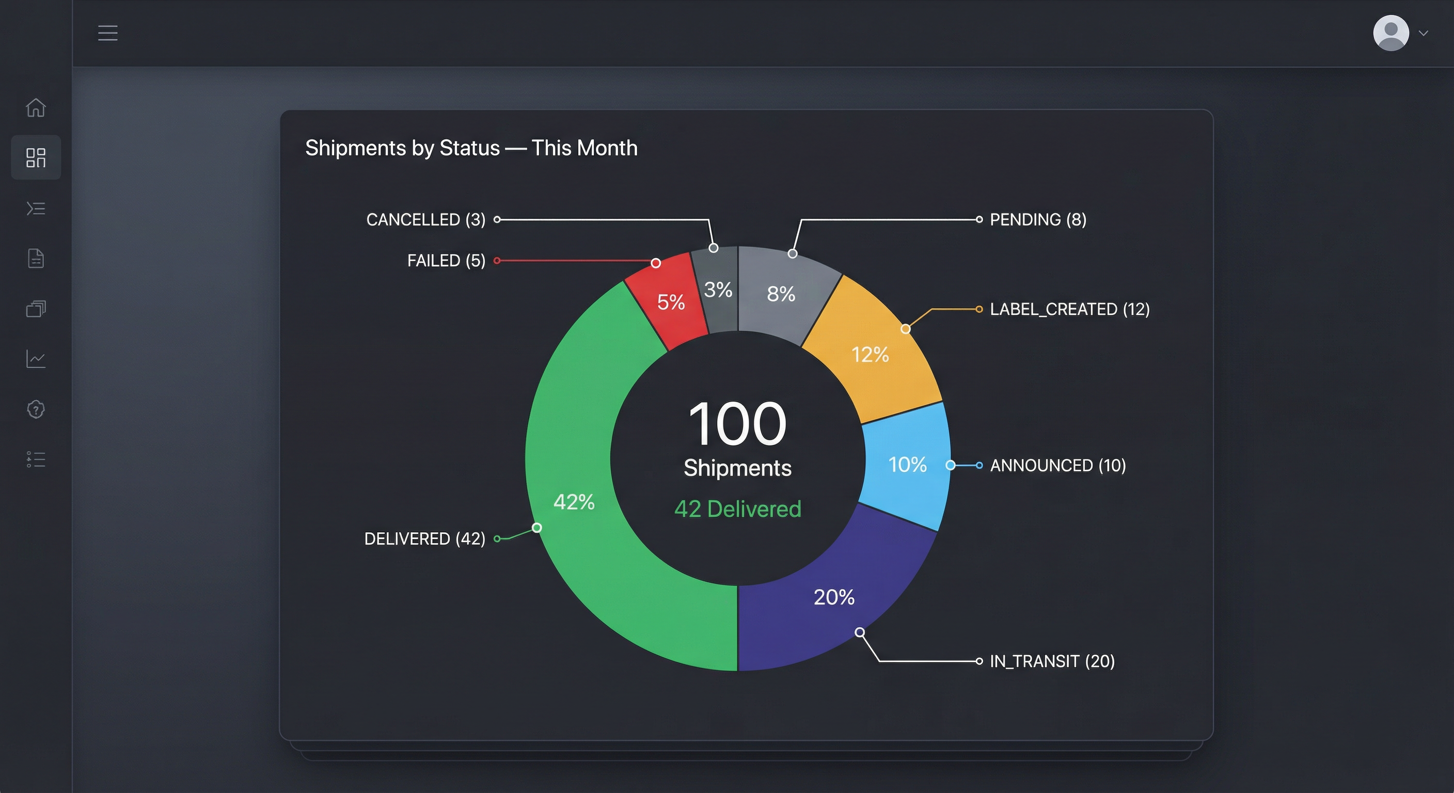The height and width of the screenshot is (793, 1454).
Task: Open the profile menu next to avatar
Action: [x=1391, y=32]
